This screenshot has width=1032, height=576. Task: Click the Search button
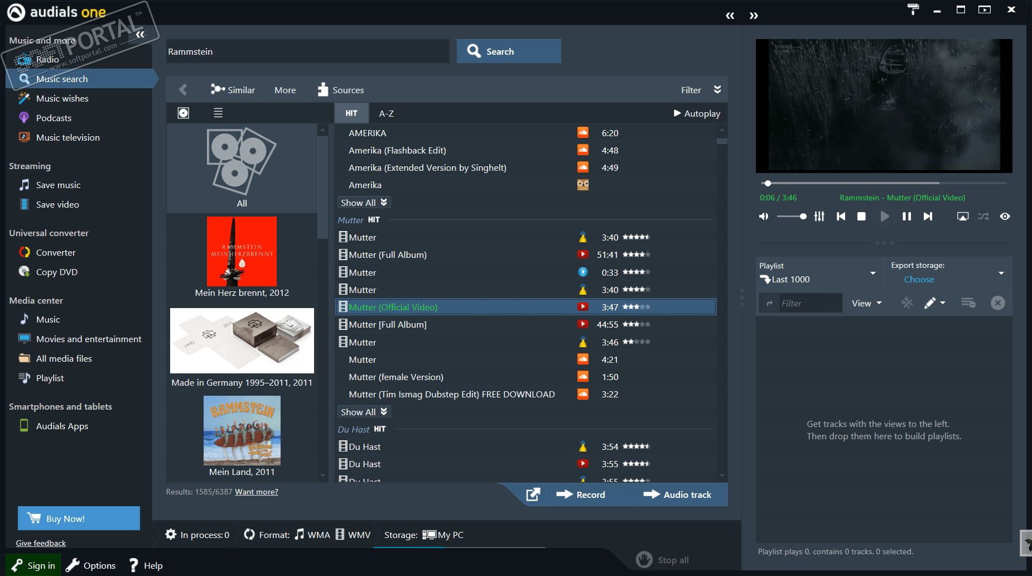pos(509,51)
